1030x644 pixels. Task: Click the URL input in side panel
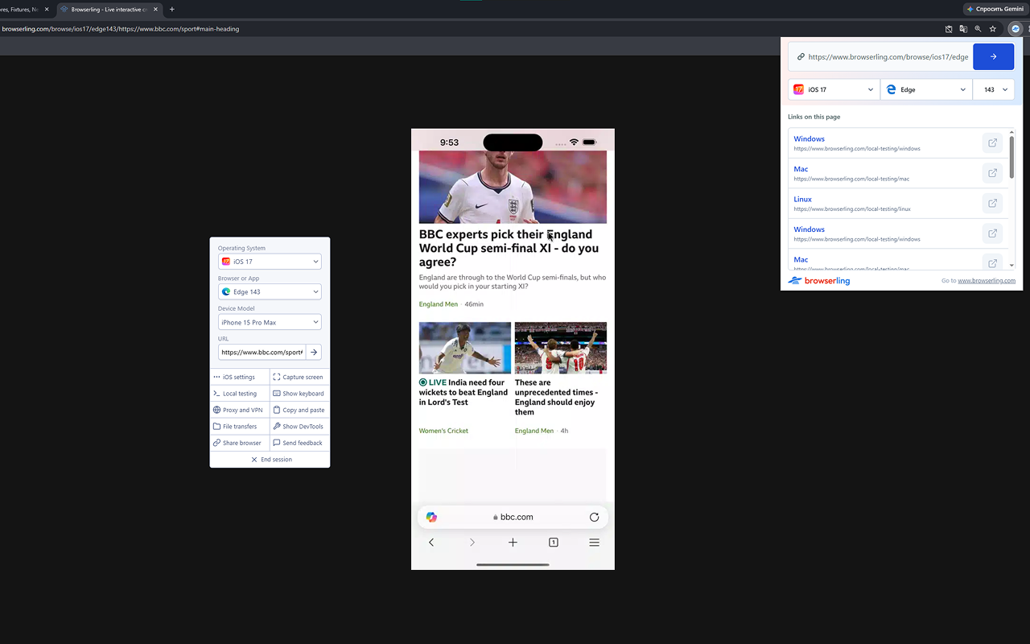click(262, 352)
